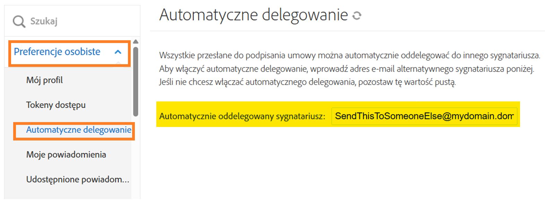Viewport: 545px width, 214px height.
Task: Select Automatyczne delegowanie in the sidebar
Action: coord(79,130)
